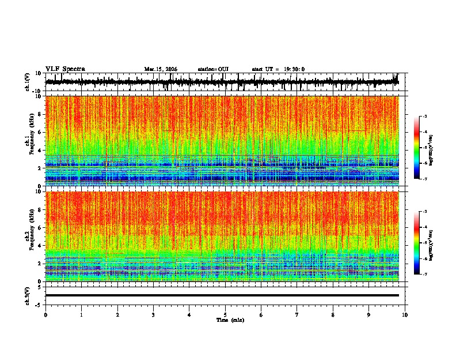This screenshot has width=456, height=353.
Task: Click the "Time (min)" axis label
Action: pos(230,320)
